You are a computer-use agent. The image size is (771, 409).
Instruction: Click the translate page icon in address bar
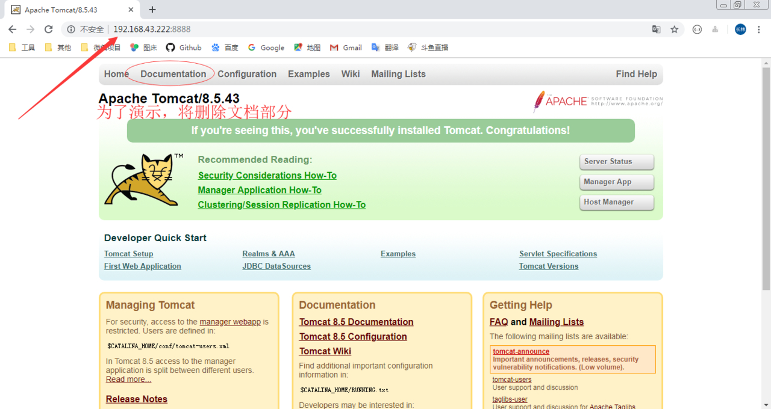coord(657,29)
